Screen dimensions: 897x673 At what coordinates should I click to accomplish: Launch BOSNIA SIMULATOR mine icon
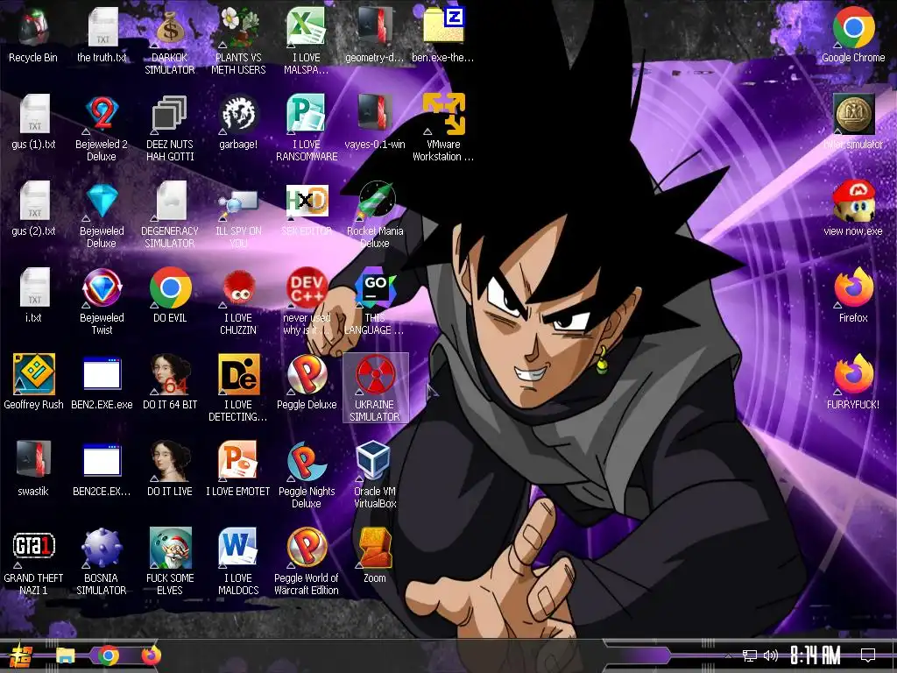pos(102,563)
